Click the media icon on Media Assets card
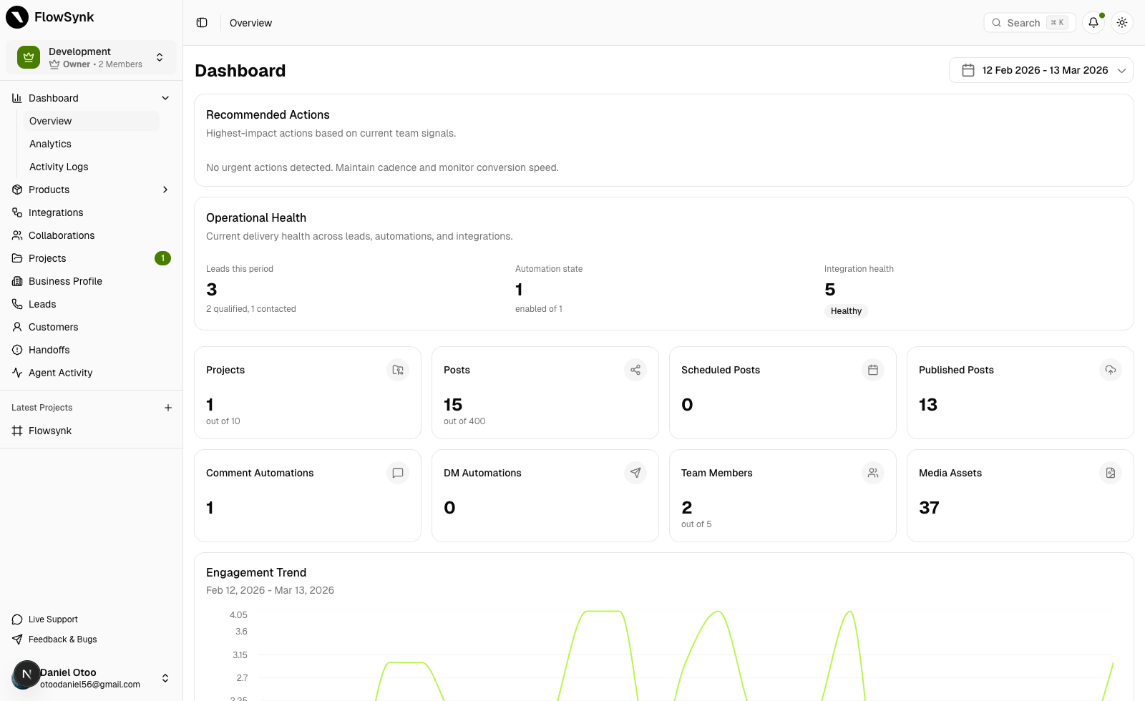 click(x=1110, y=473)
